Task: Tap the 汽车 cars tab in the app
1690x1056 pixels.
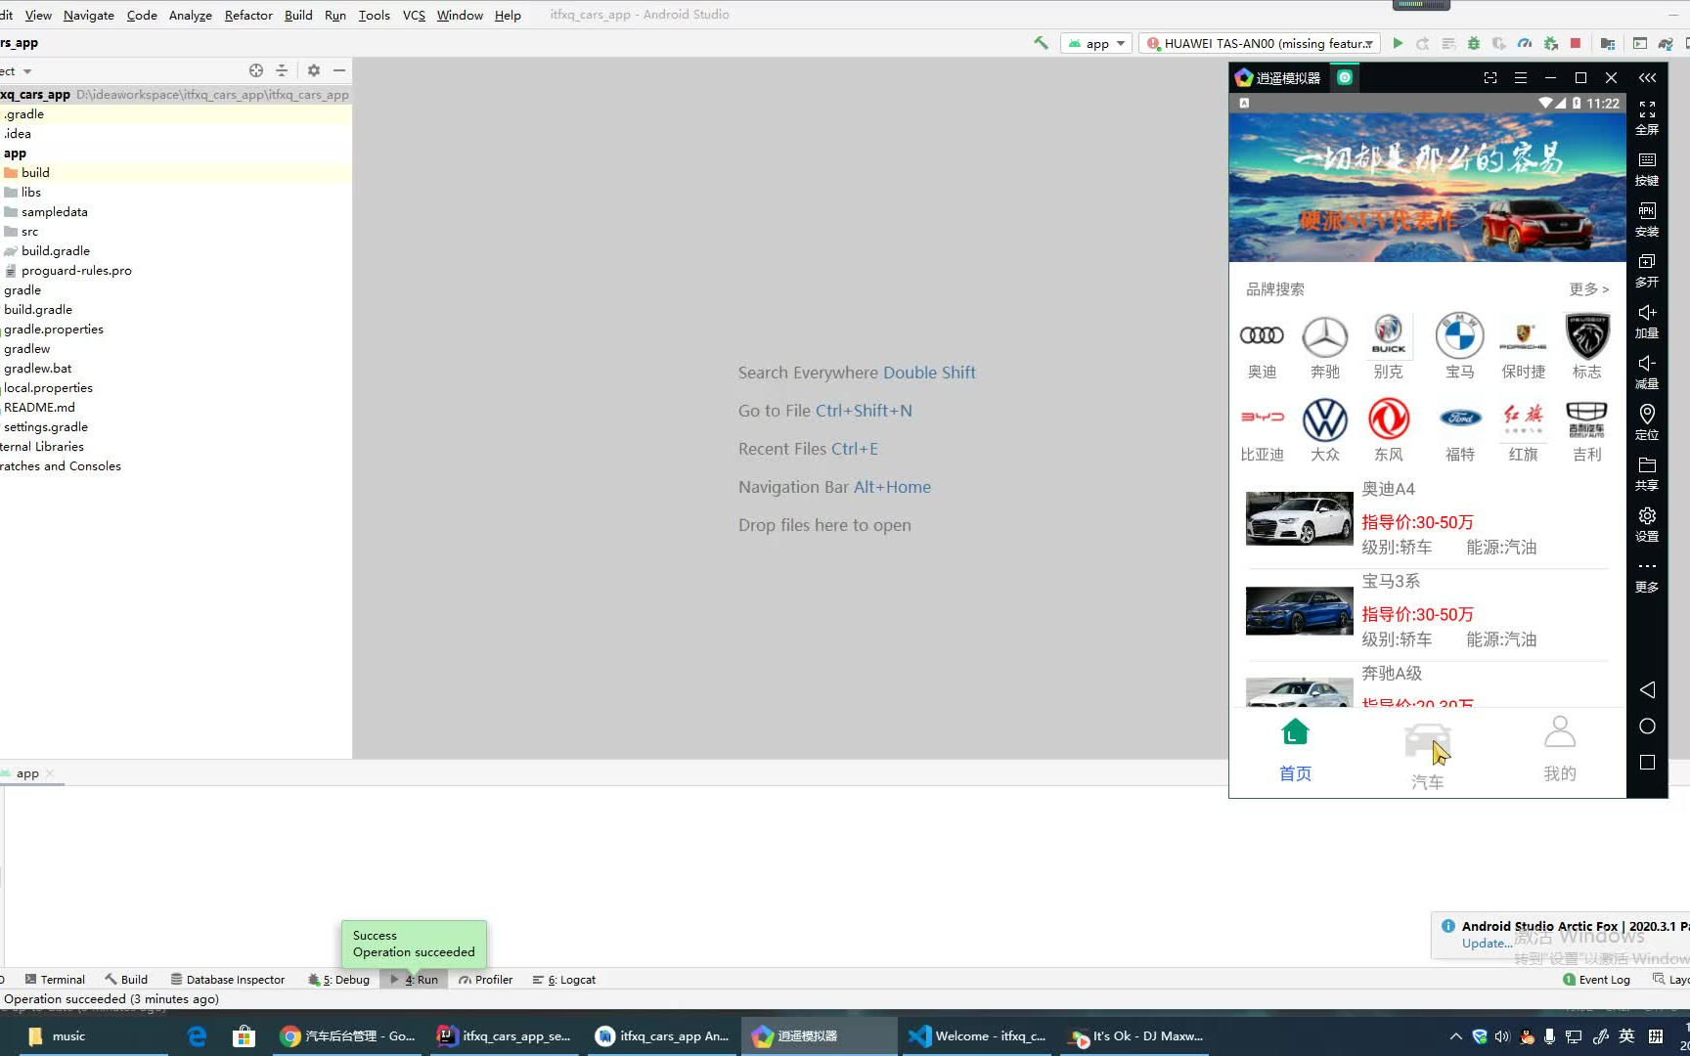Action: tap(1427, 756)
